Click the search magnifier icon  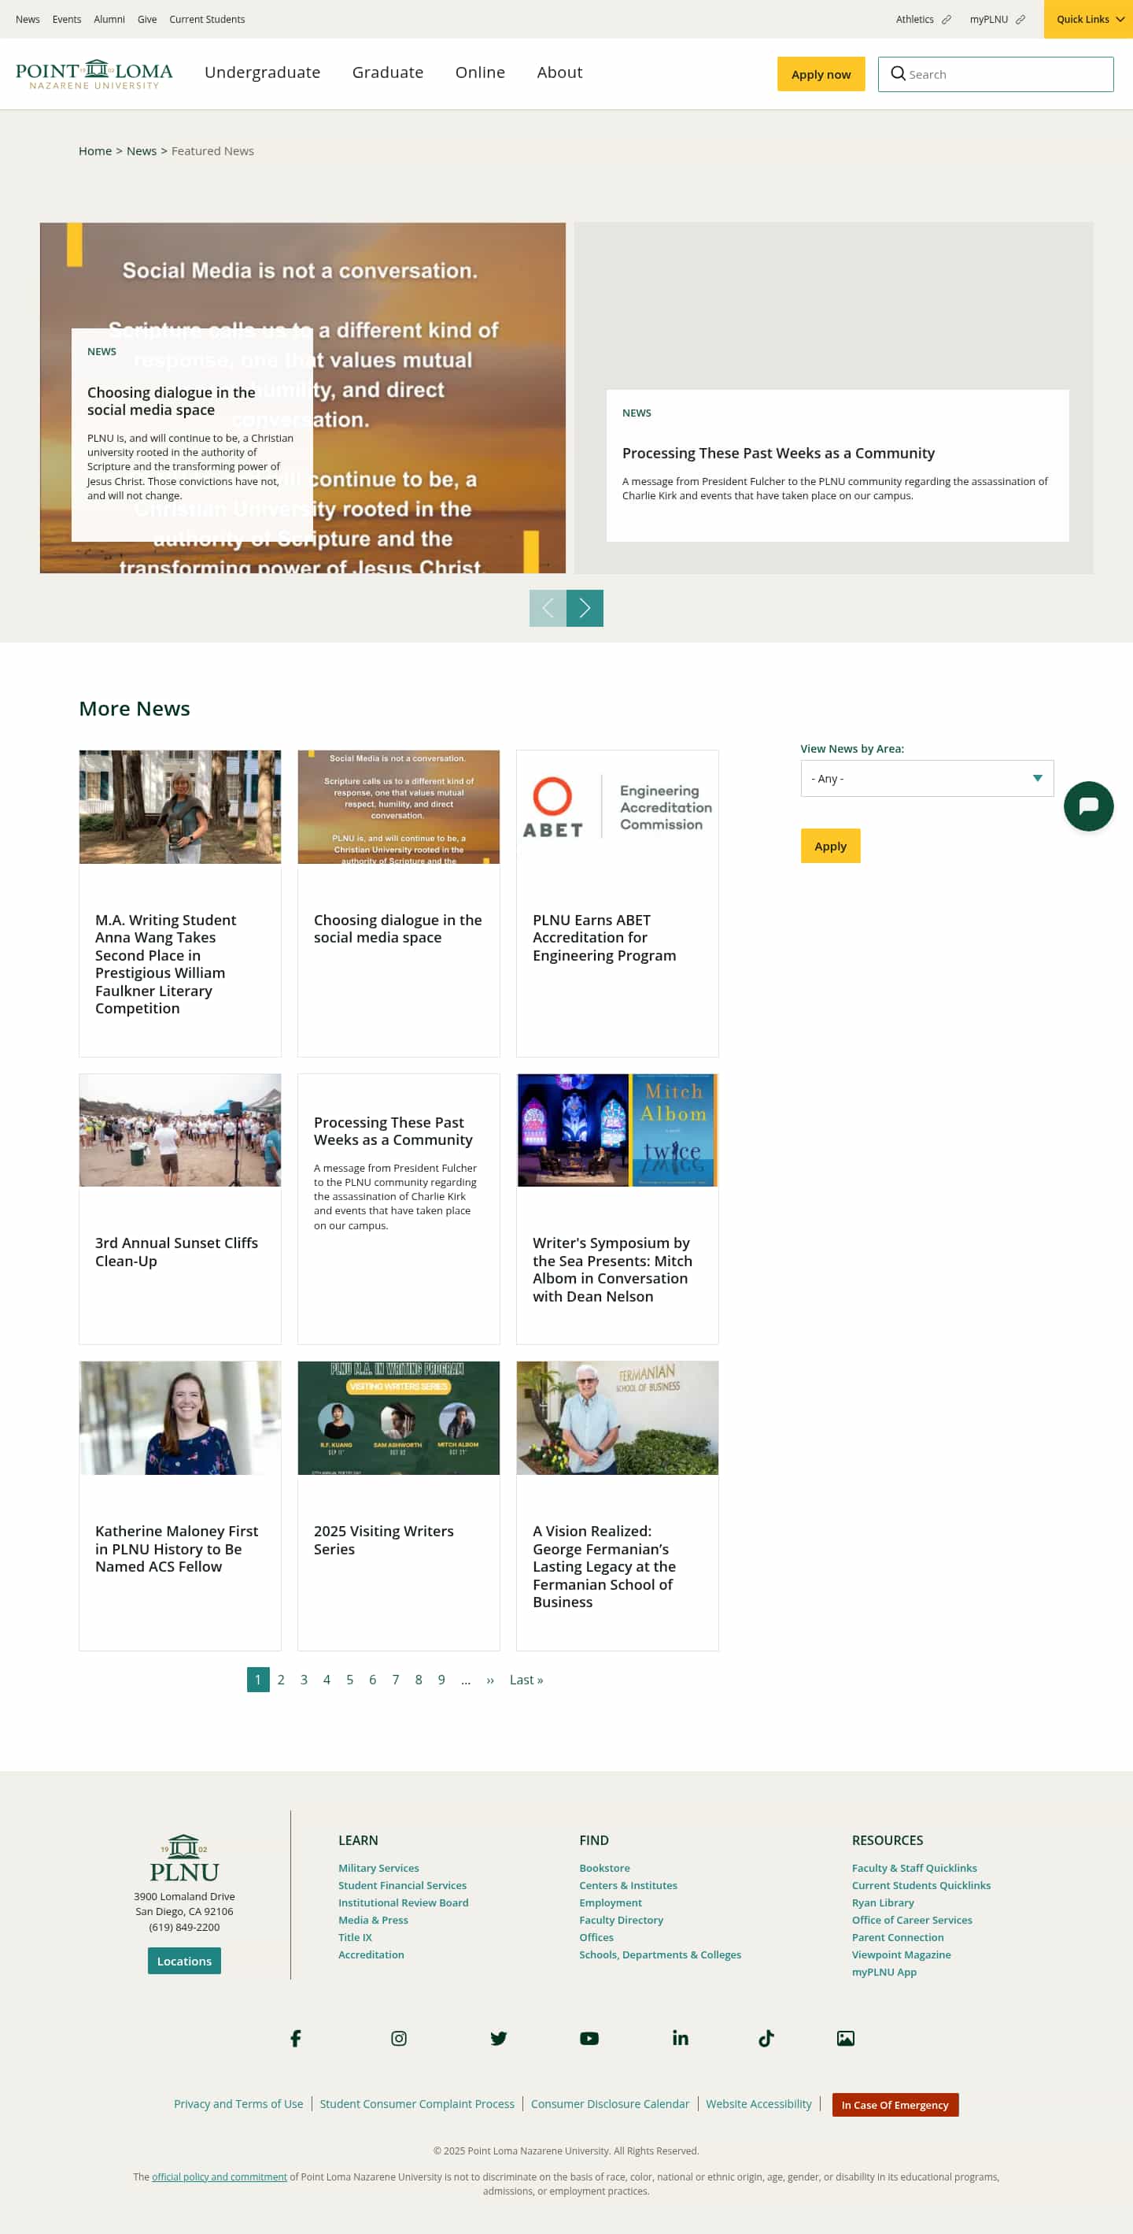pos(899,74)
